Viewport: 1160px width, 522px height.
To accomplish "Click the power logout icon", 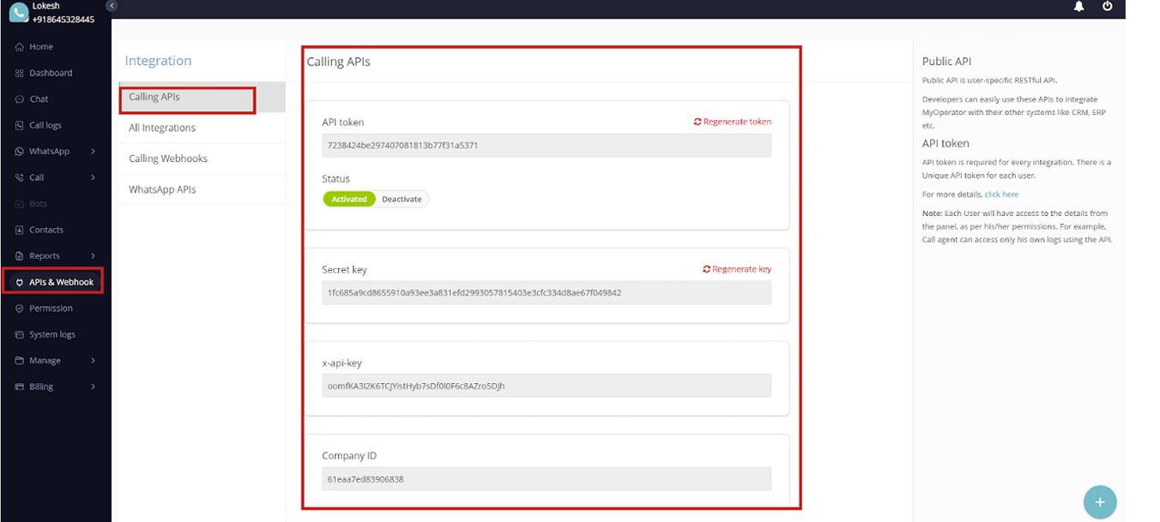I will click(x=1108, y=7).
